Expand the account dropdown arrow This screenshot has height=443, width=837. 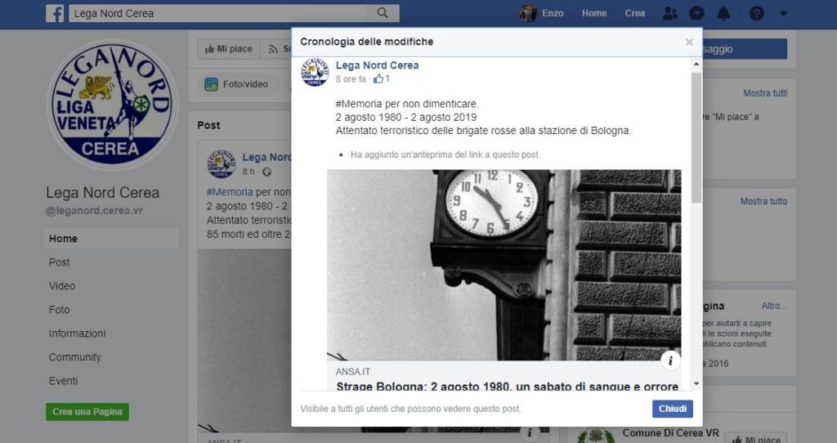(x=784, y=13)
